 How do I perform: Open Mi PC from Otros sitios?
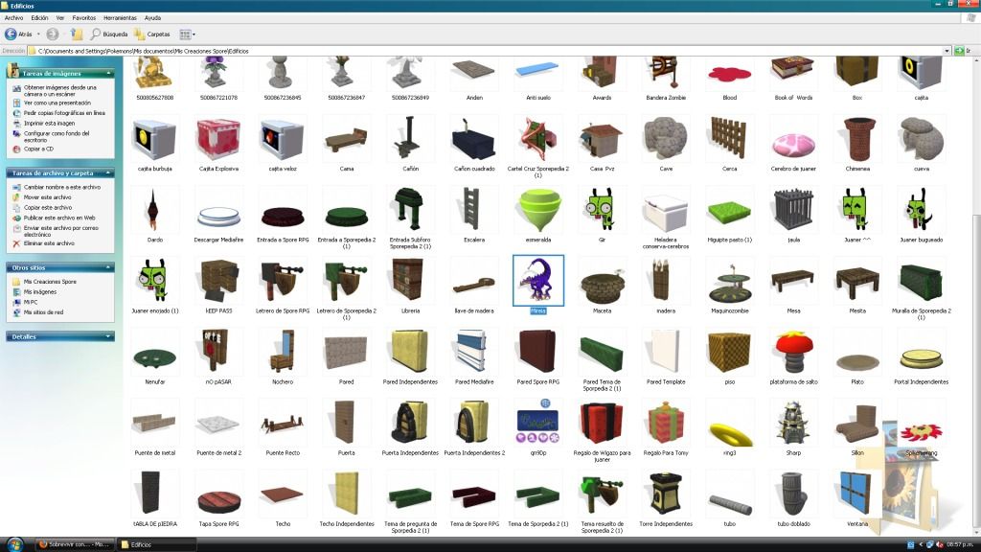(x=30, y=302)
